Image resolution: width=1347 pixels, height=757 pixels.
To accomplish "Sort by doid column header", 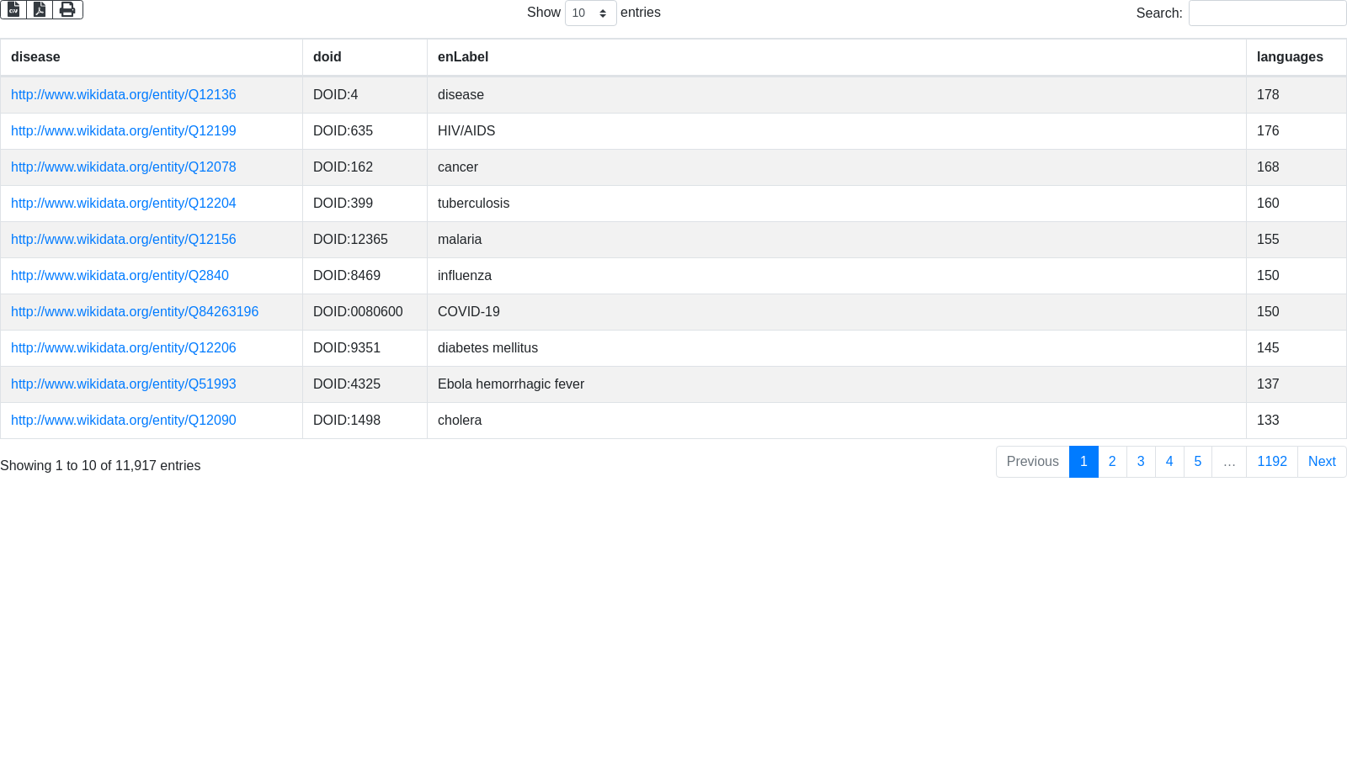I will click(365, 57).
